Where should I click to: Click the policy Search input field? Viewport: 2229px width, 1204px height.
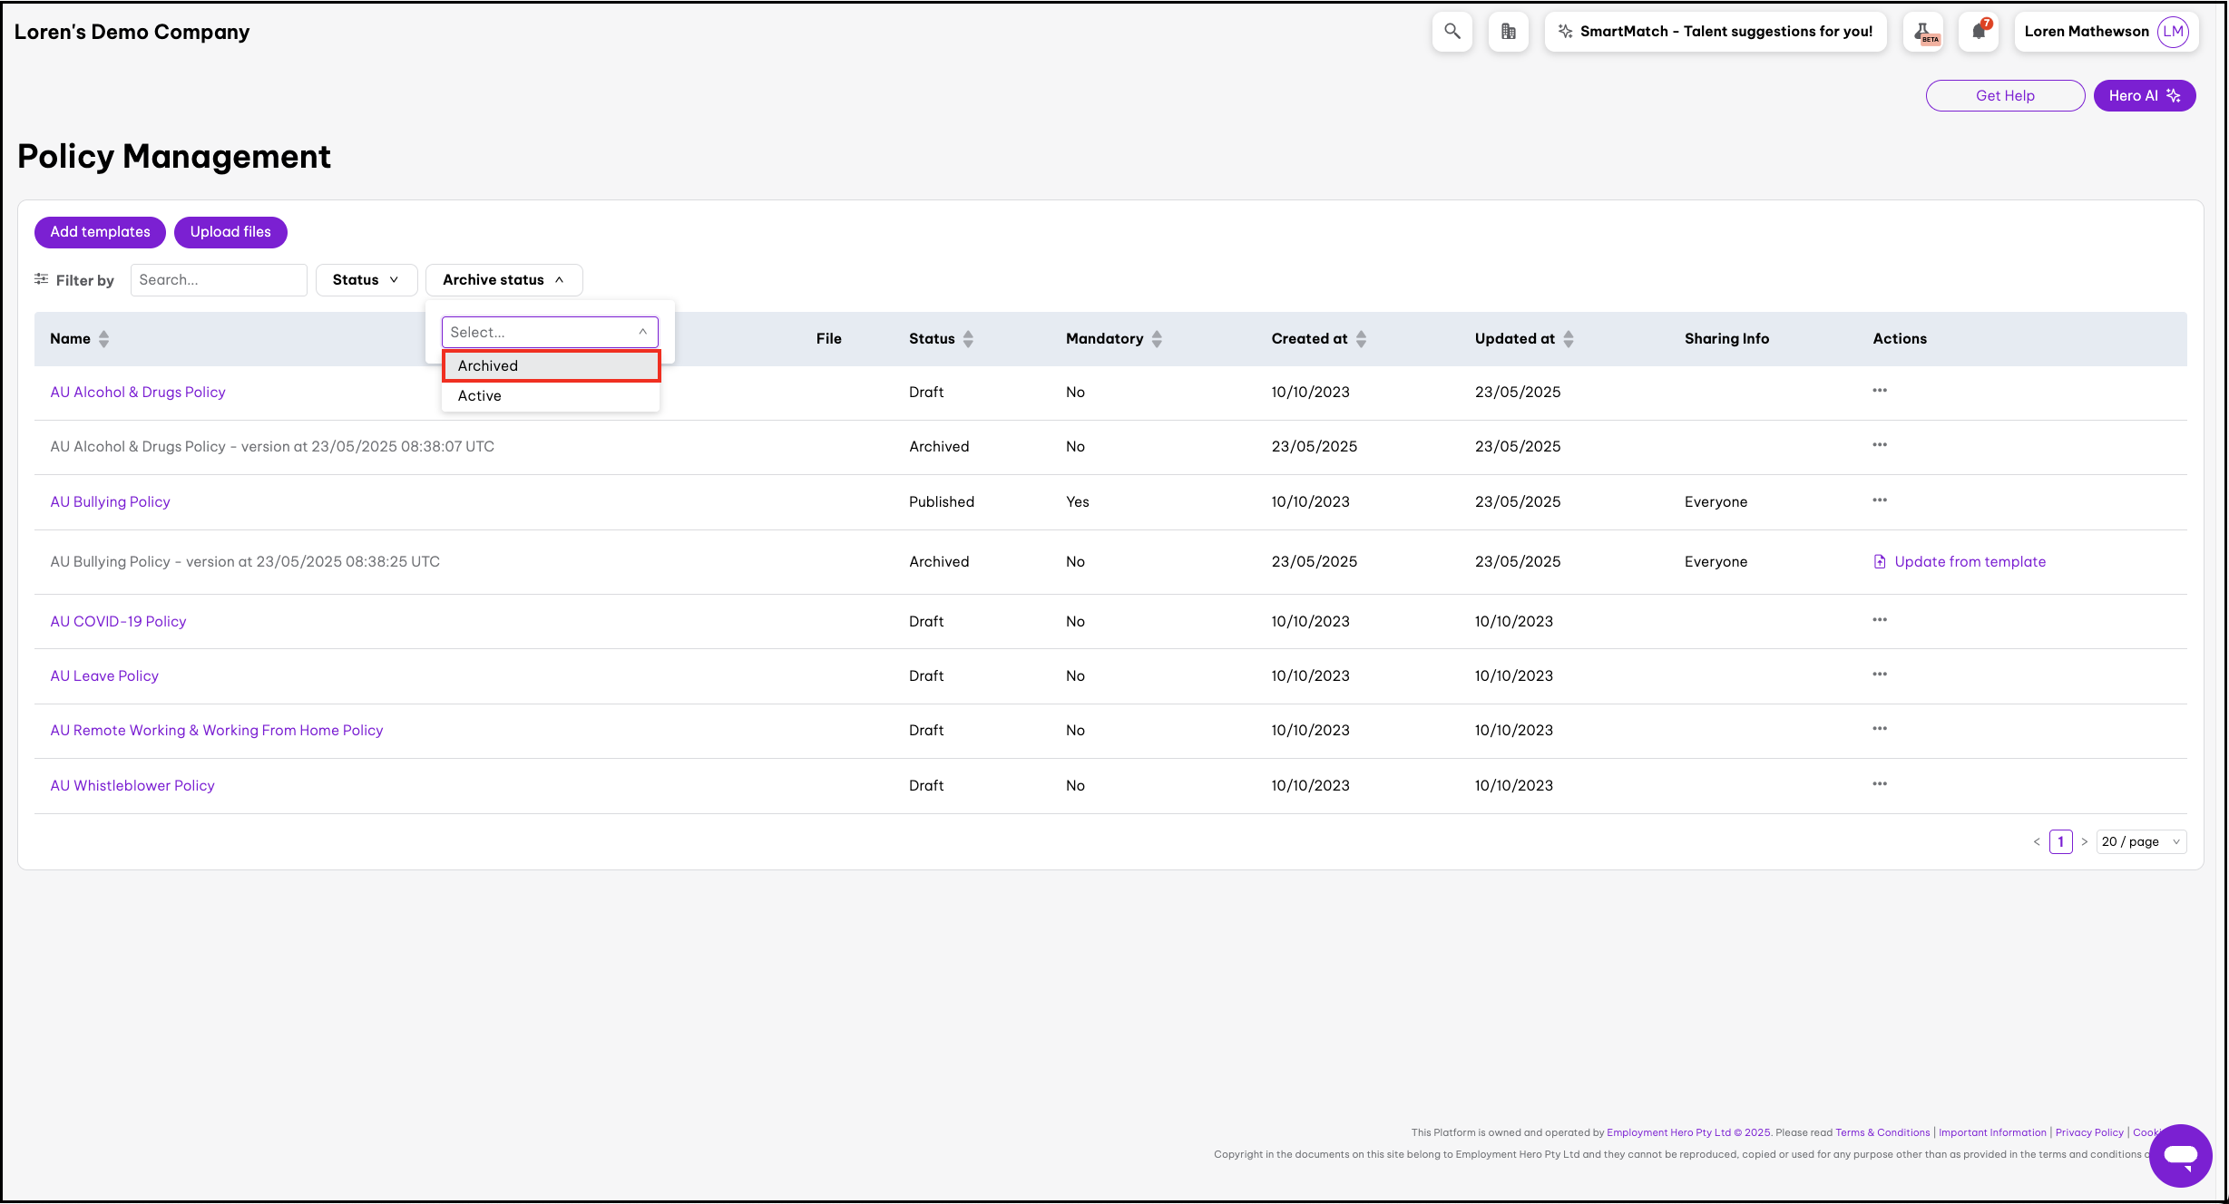(x=219, y=280)
